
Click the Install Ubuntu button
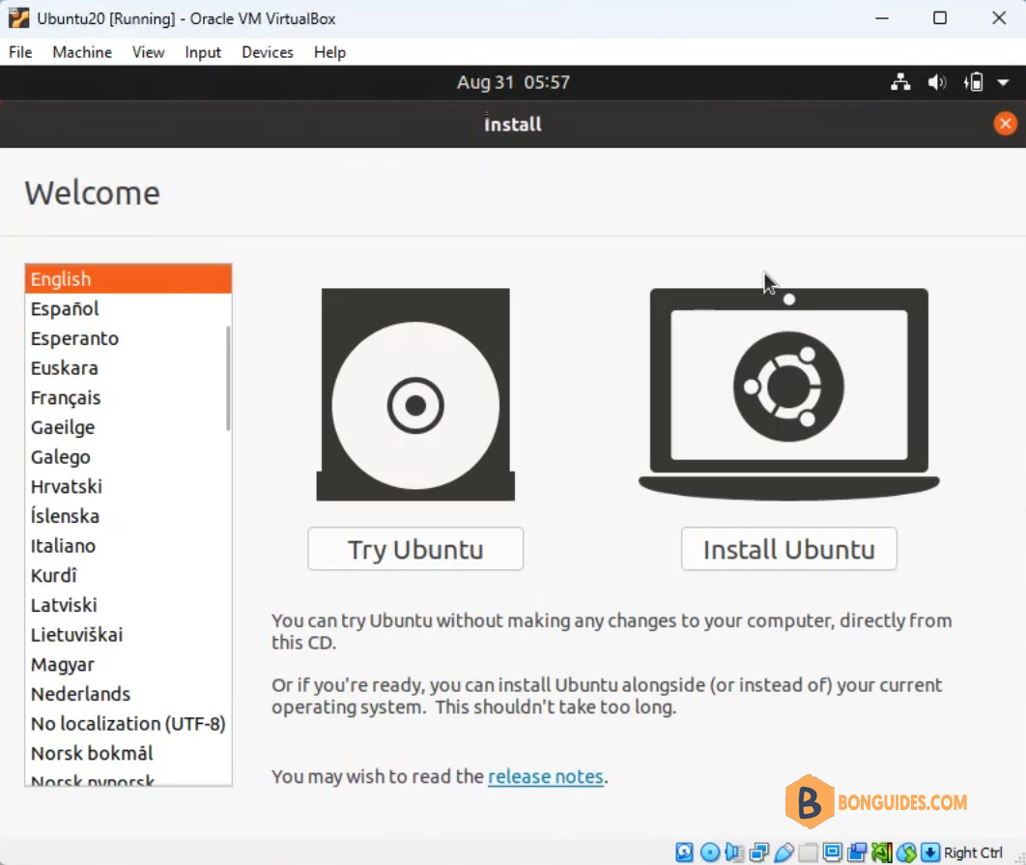point(789,549)
